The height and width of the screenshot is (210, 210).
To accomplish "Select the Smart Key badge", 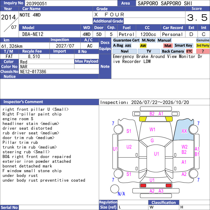I will tap(183, 46).
